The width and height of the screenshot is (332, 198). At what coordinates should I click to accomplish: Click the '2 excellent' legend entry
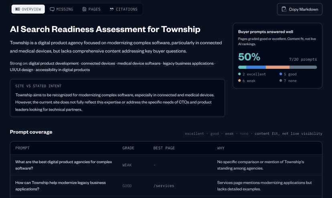252,74
